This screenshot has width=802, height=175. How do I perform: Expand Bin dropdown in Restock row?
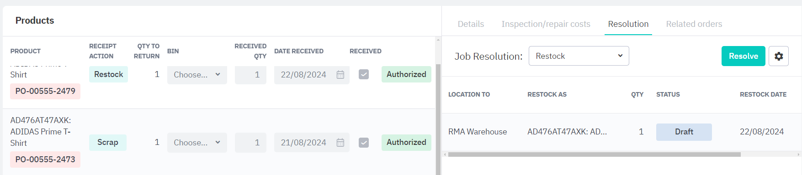(197, 75)
